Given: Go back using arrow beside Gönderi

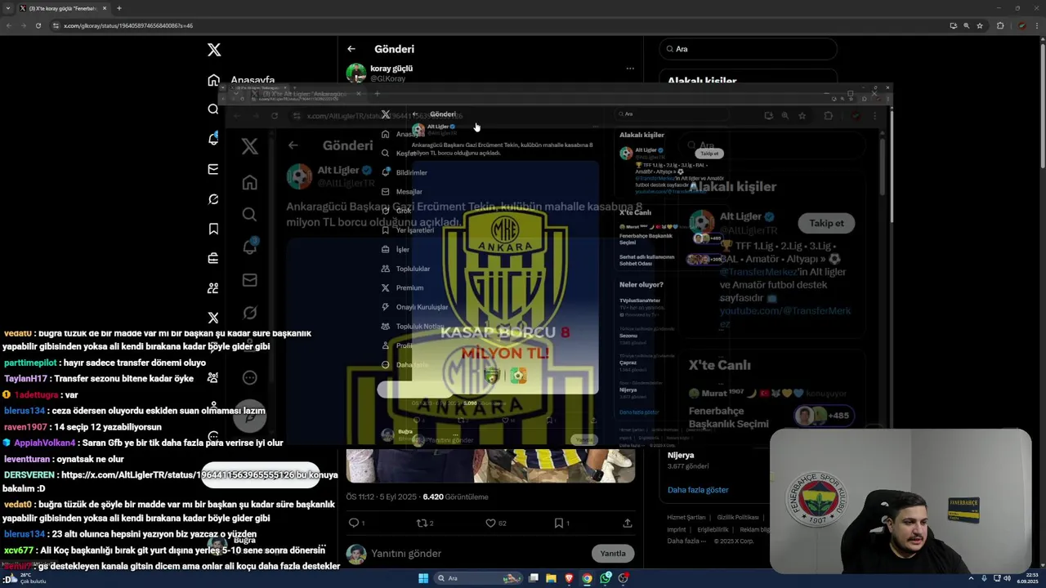Looking at the screenshot, I should pos(351,49).
